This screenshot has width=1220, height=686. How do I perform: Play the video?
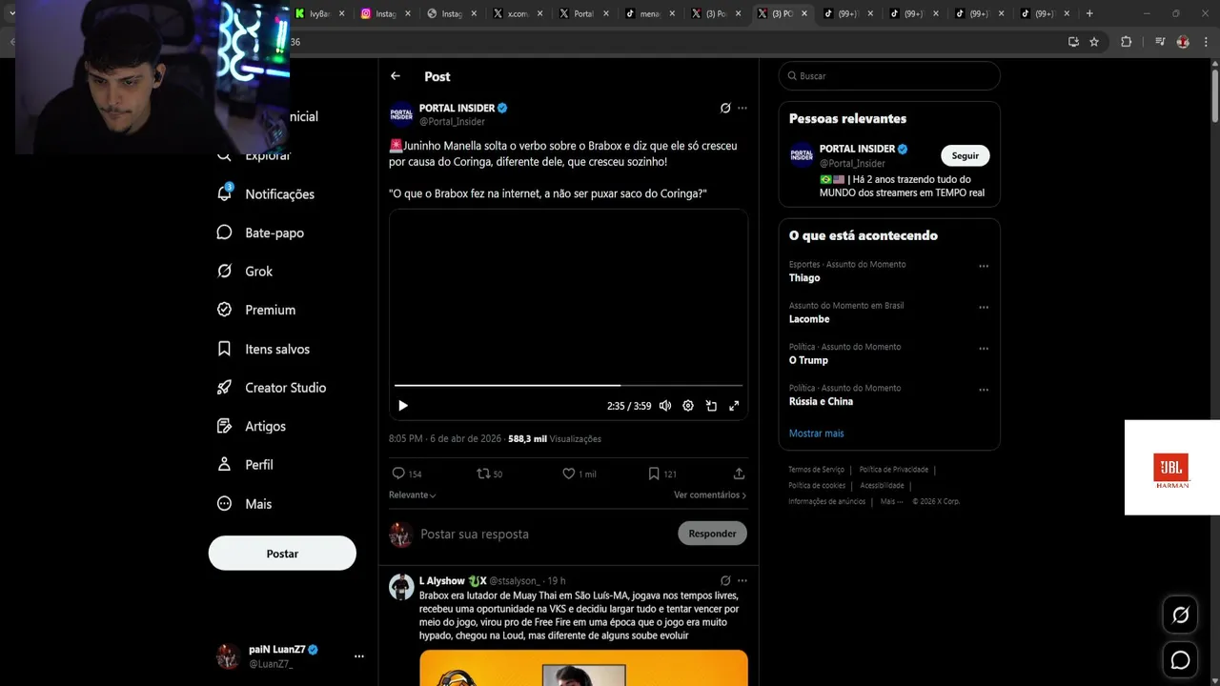click(402, 406)
